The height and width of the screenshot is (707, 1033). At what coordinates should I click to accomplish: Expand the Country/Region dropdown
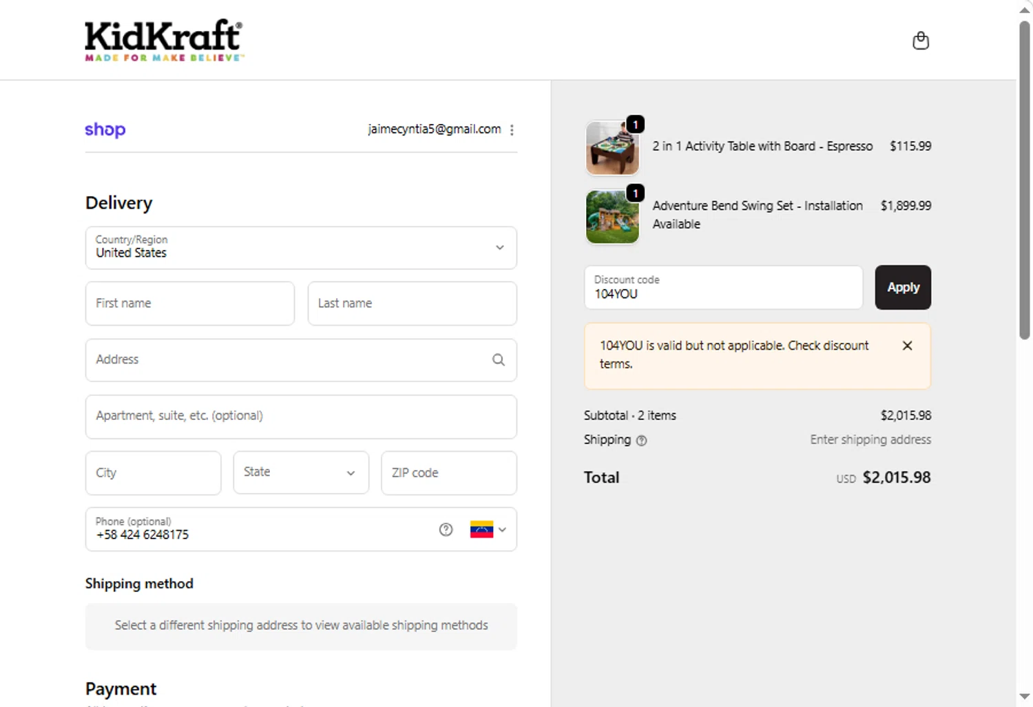coord(301,248)
